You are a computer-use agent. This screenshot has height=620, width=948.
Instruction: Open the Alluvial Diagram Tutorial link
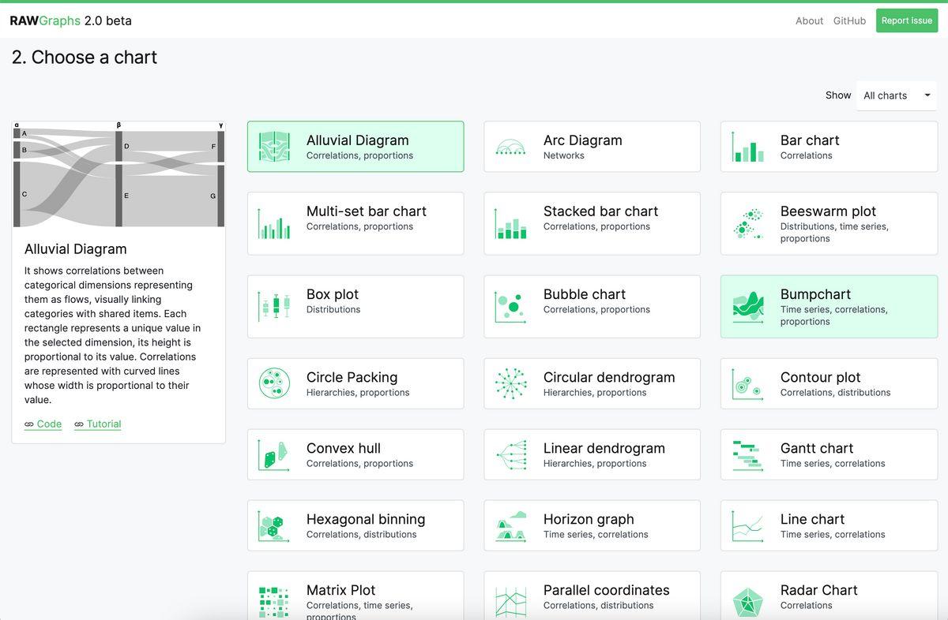coord(97,424)
